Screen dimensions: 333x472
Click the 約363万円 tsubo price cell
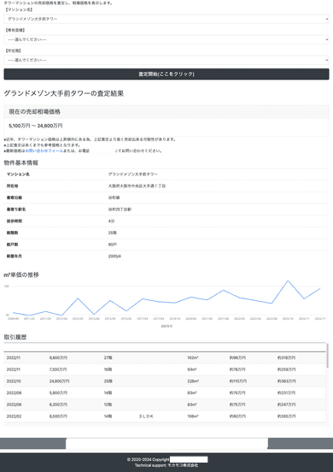[x=286, y=381]
